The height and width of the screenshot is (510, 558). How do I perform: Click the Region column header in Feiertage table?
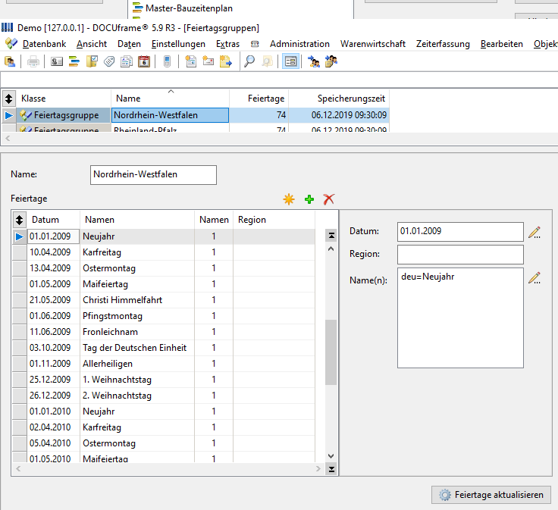(274, 220)
